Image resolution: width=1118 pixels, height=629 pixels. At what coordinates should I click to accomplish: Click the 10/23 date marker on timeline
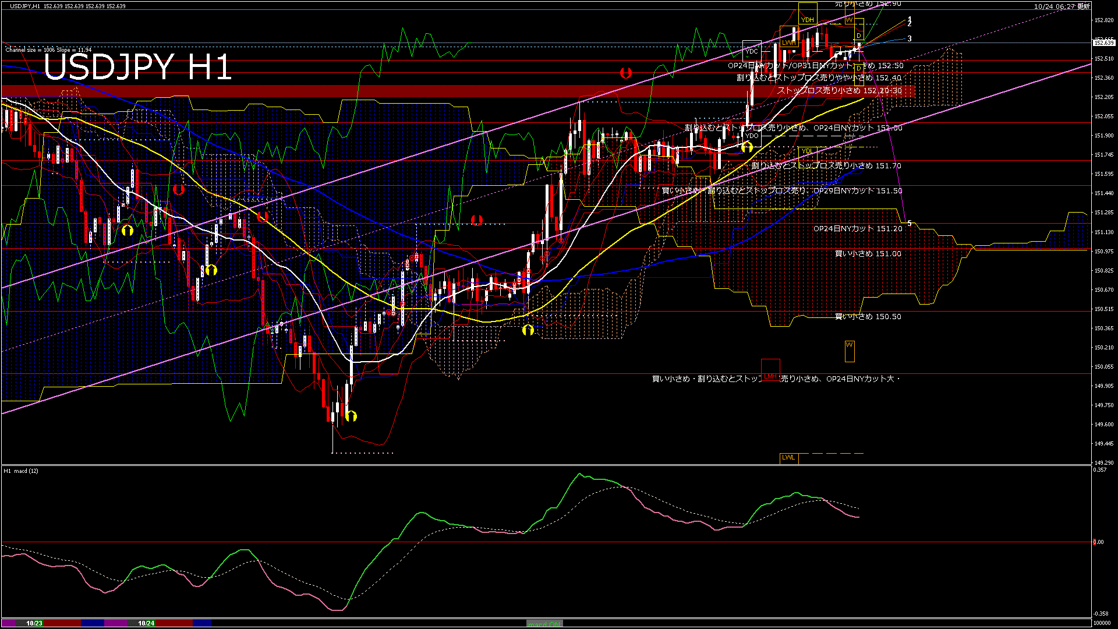pos(34,623)
